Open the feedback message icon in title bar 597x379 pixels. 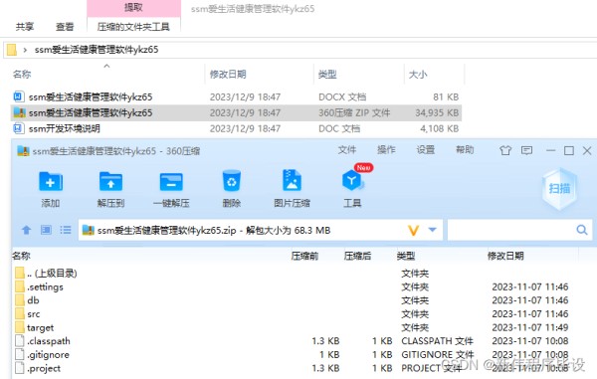click(527, 150)
